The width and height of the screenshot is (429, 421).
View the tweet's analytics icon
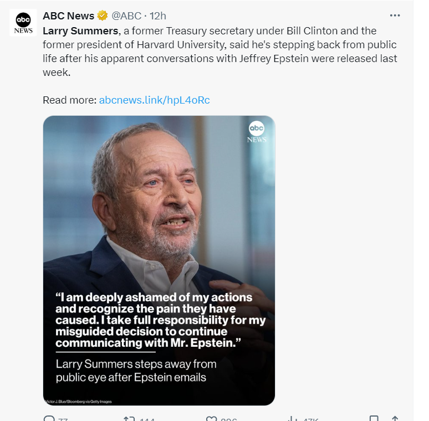point(292,419)
